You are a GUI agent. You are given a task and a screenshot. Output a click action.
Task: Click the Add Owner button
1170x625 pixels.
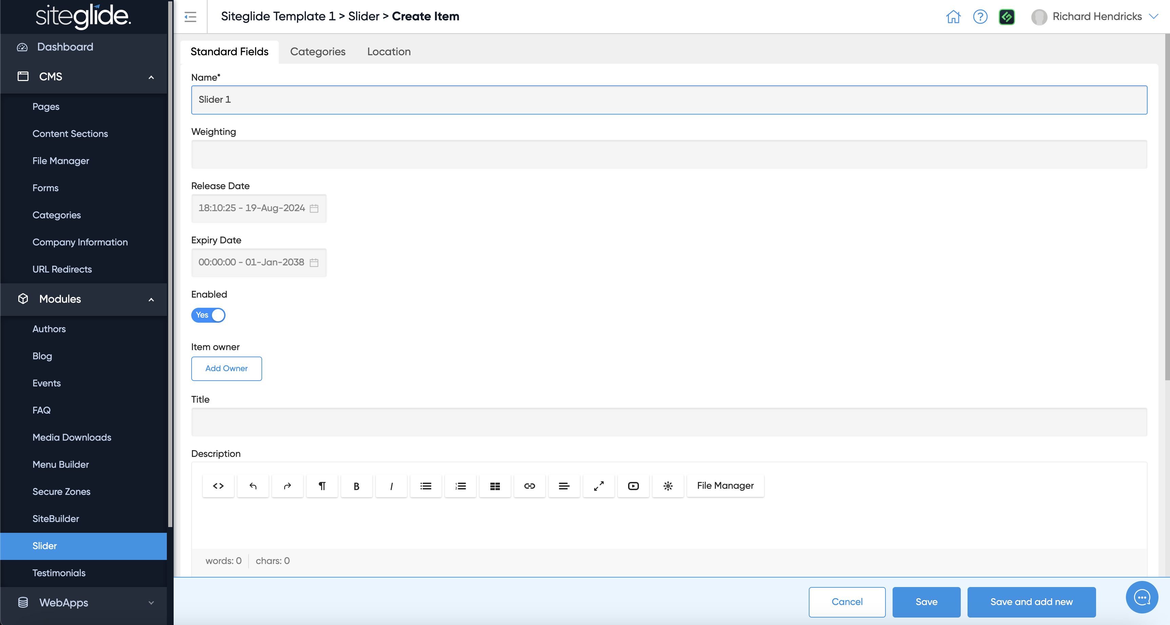pyautogui.click(x=226, y=368)
